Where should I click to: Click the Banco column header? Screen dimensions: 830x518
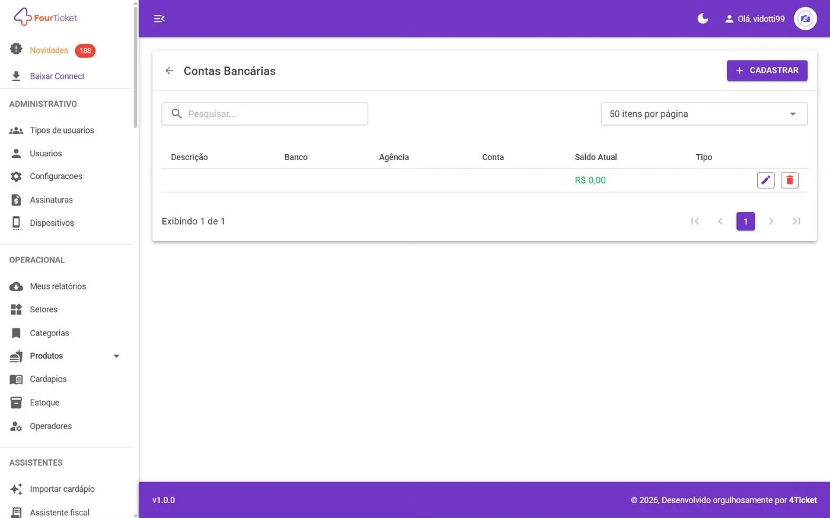[x=296, y=157]
